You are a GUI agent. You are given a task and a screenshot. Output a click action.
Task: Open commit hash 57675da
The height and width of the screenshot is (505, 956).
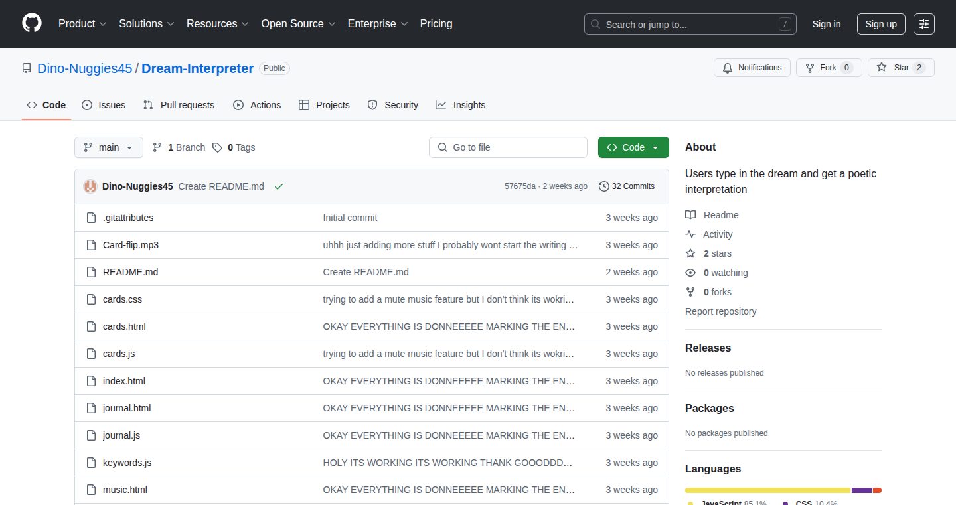tap(520, 186)
